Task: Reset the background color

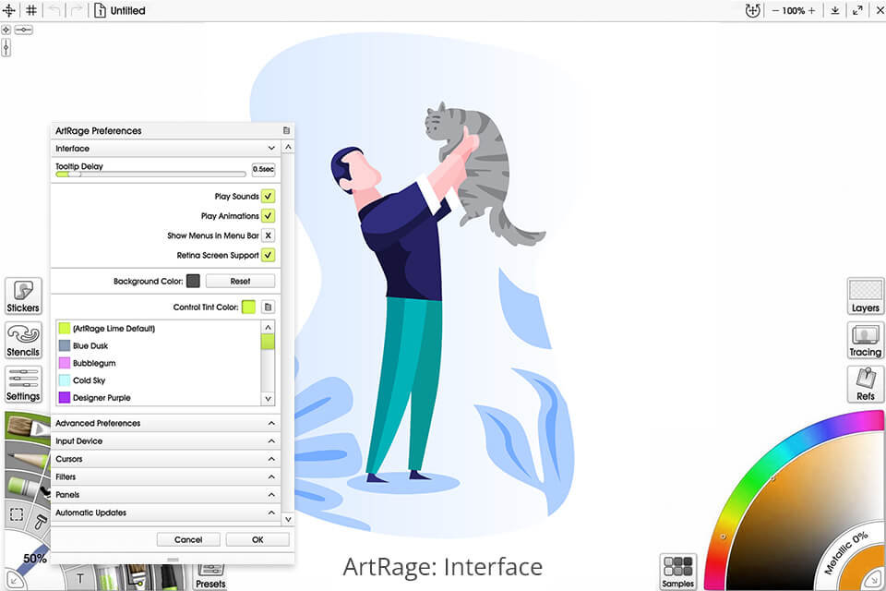Action: 240,281
